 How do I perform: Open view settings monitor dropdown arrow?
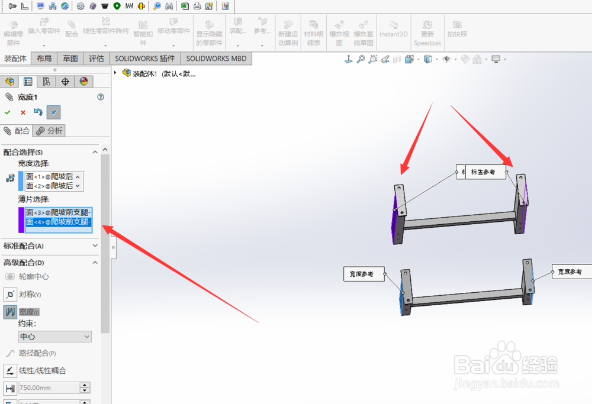[505, 59]
